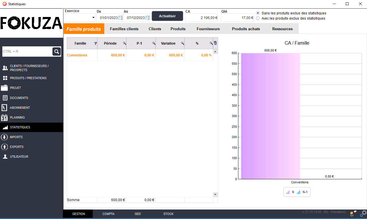The image size is (367, 219).
Task: Click the CTRL + R search field
Action: pos(27,52)
